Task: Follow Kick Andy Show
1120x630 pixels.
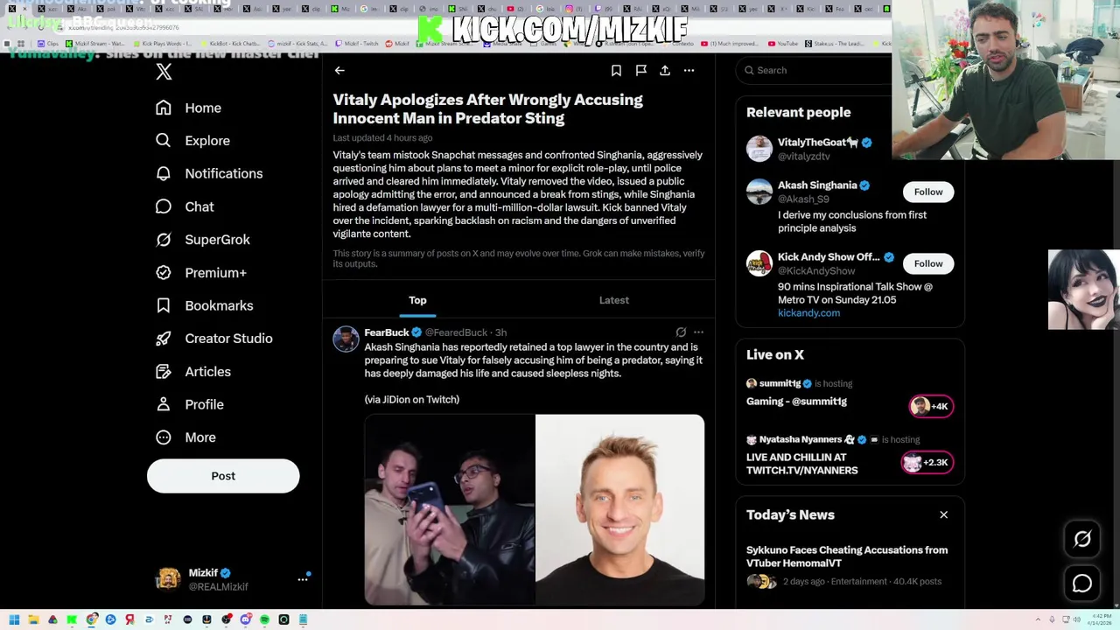Action: [x=928, y=264]
